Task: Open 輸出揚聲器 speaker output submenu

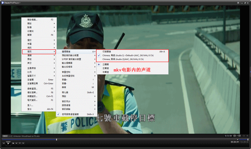Action: coord(77,63)
